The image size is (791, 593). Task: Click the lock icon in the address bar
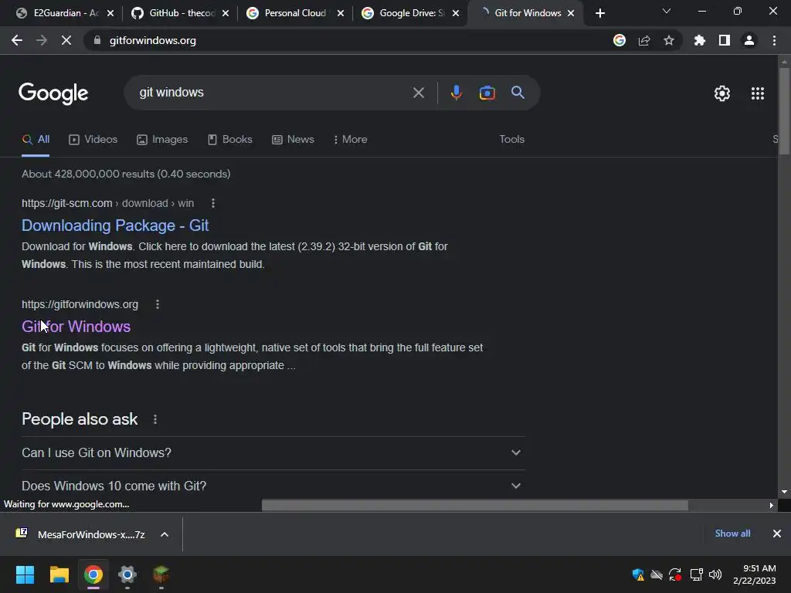pos(97,40)
